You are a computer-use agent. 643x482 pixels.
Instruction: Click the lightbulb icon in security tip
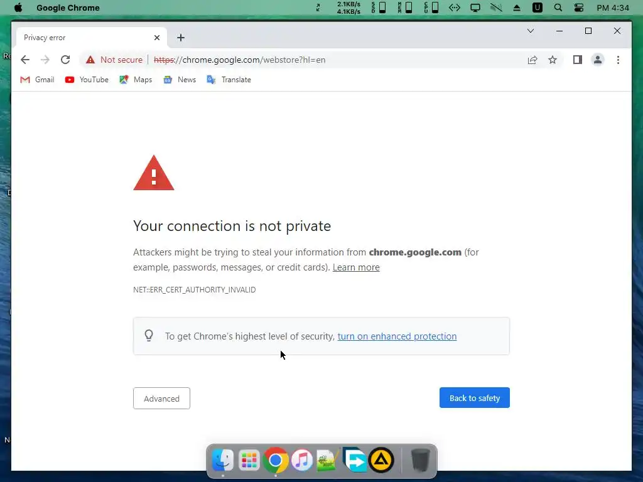coord(149,336)
